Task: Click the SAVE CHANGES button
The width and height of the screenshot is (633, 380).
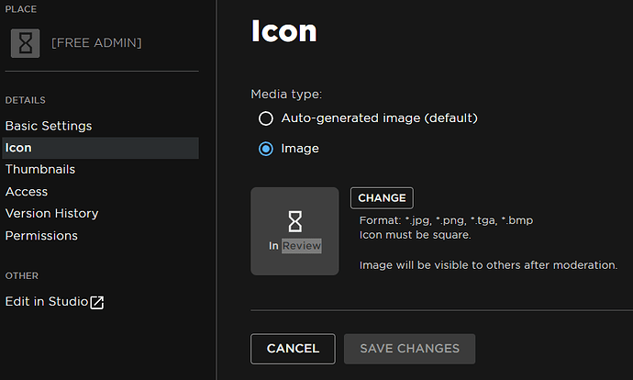Action: tap(409, 349)
